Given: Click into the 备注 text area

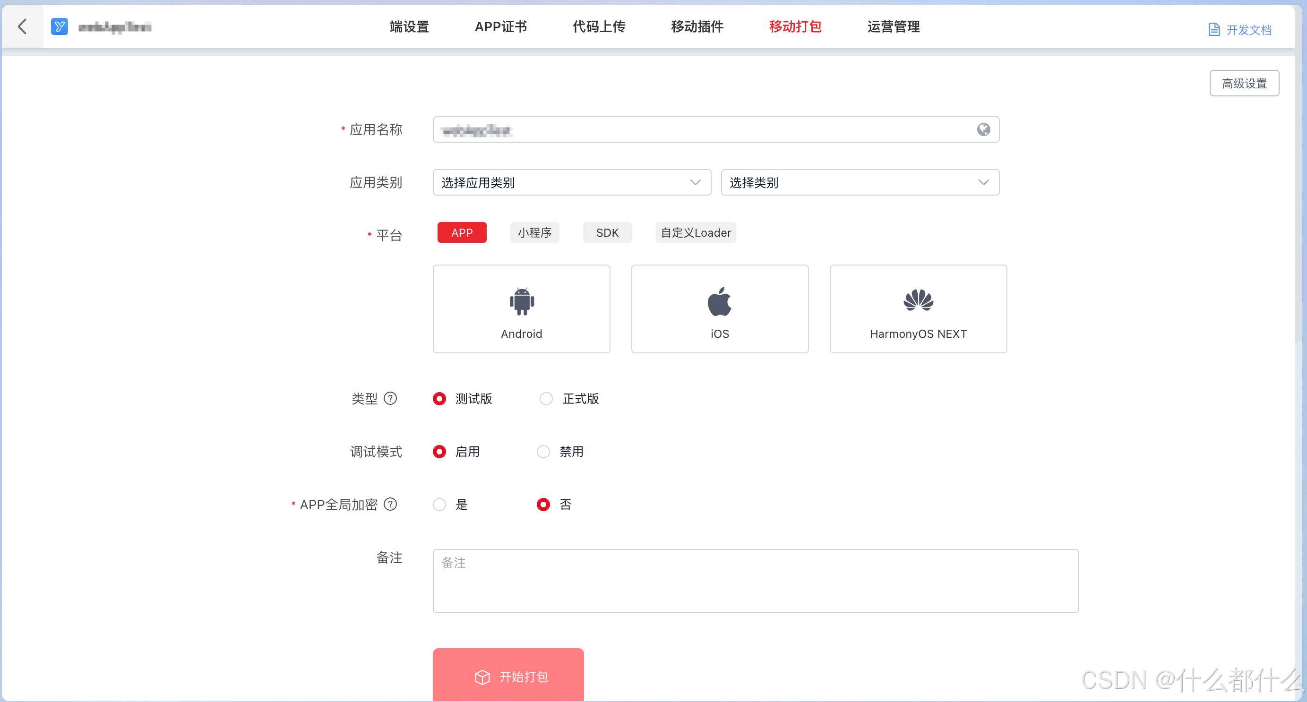Looking at the screenshot, I should coord(755,581).
